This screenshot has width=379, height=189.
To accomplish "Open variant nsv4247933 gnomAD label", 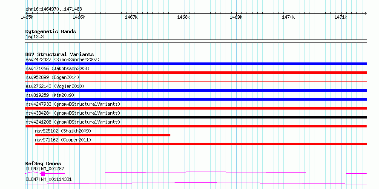I will pos(73,104).
